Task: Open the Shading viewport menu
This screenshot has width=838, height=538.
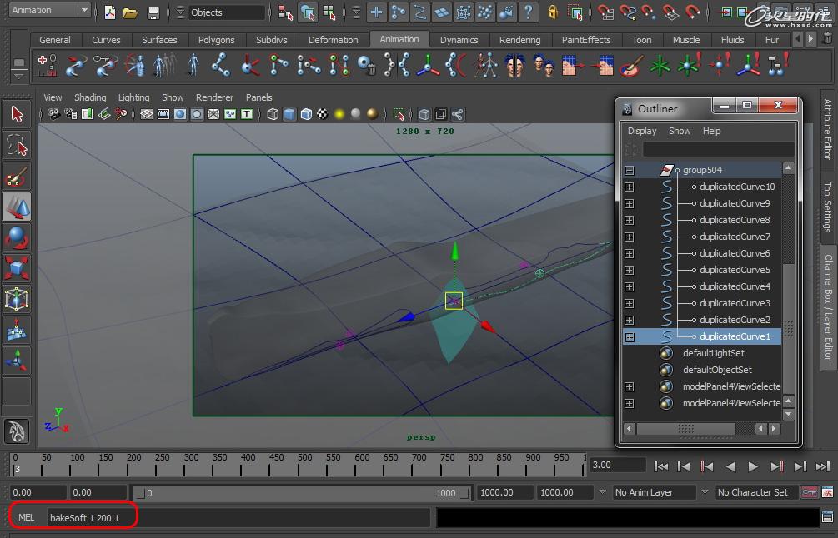Action: pos(90,97)
